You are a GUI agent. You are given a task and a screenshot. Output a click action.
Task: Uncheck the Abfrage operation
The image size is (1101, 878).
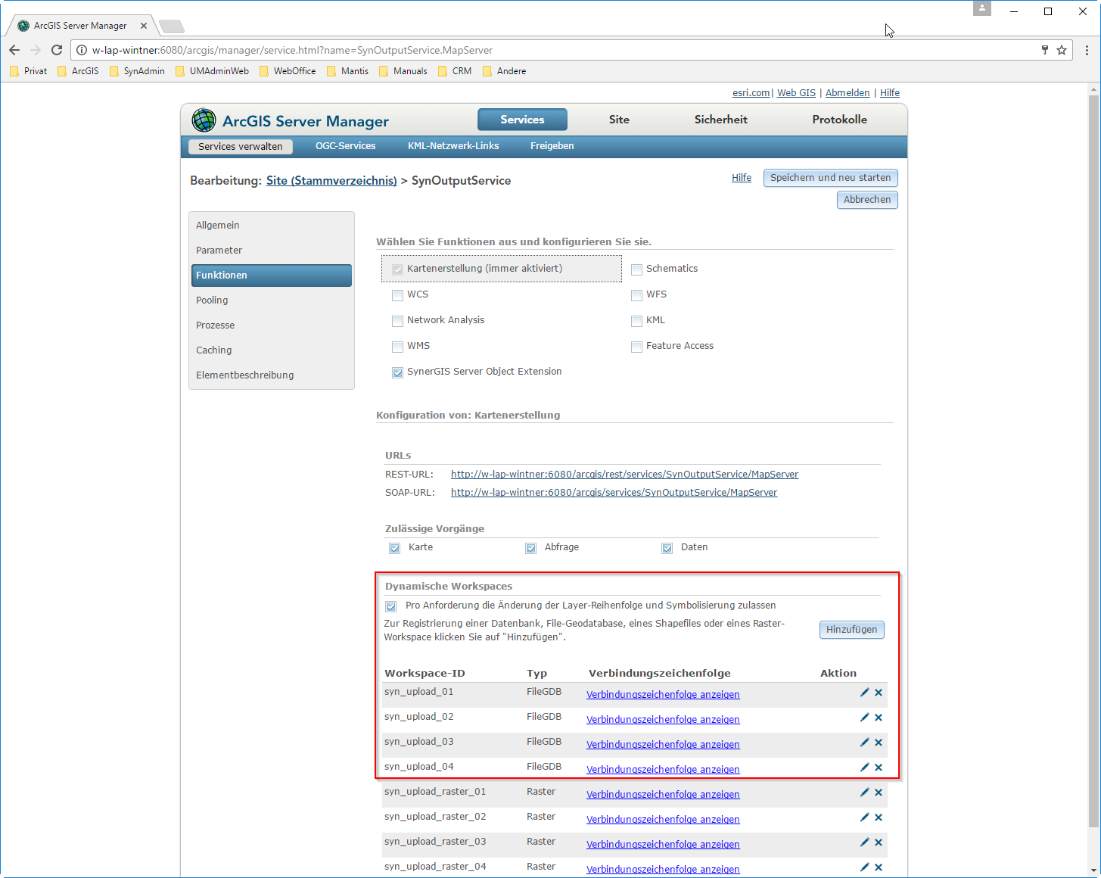click(530, 547)
